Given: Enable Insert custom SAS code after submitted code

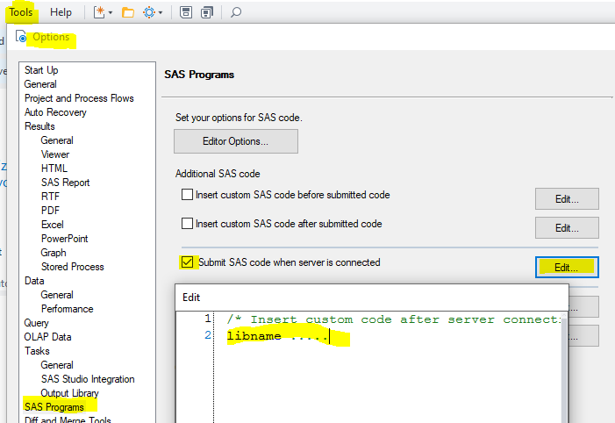Looking at the screenshot, I should [x=187, y=224].
